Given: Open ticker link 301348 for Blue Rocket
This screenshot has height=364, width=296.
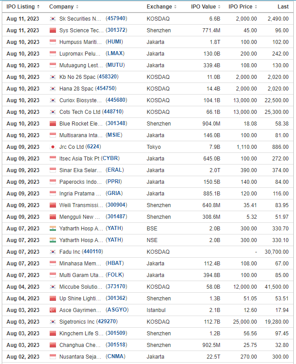Looking at the screenshot, I should coord(116,123).
